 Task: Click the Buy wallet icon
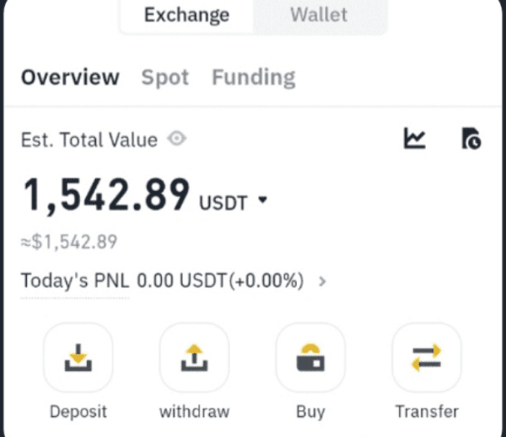[x=310, y=358]
